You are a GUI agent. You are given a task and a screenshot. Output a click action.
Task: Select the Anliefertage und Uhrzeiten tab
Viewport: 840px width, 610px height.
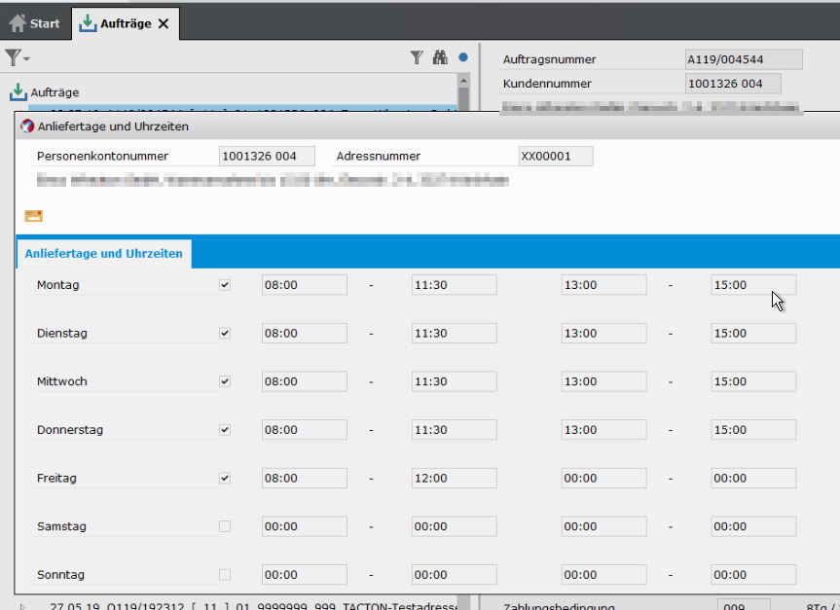click(103, 253)
